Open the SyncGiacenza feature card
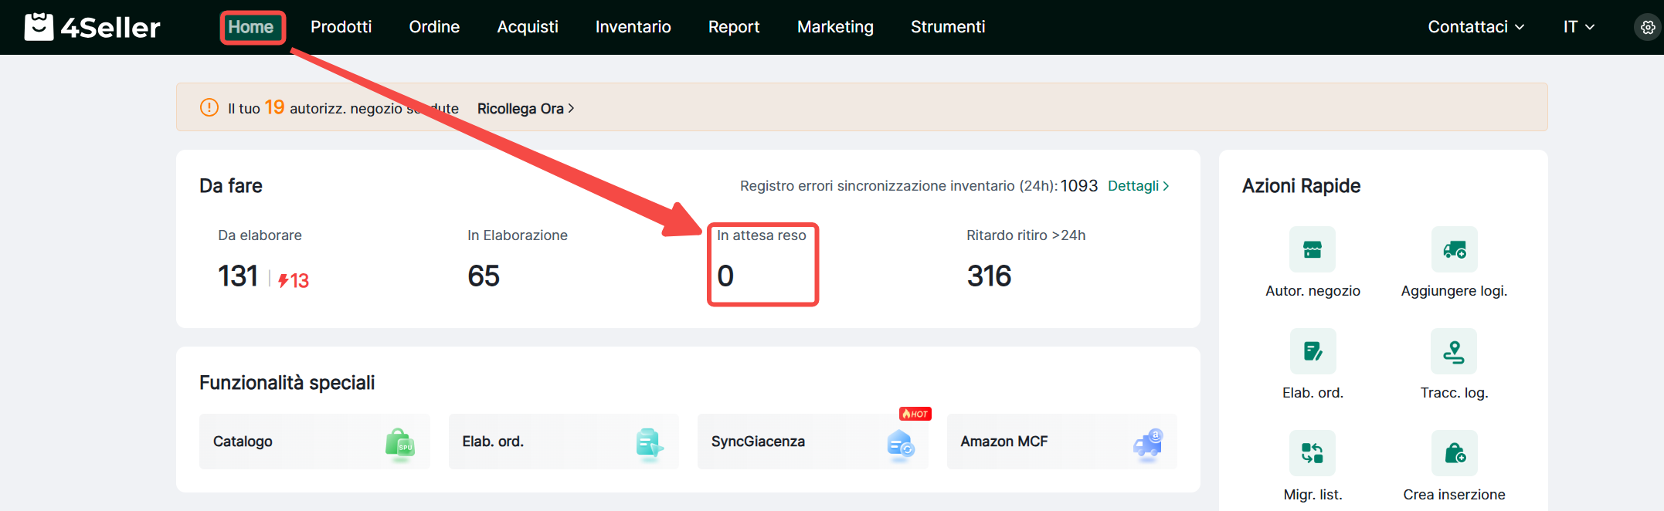Screen dimensions: 1664x511 [x=812, y=442]
